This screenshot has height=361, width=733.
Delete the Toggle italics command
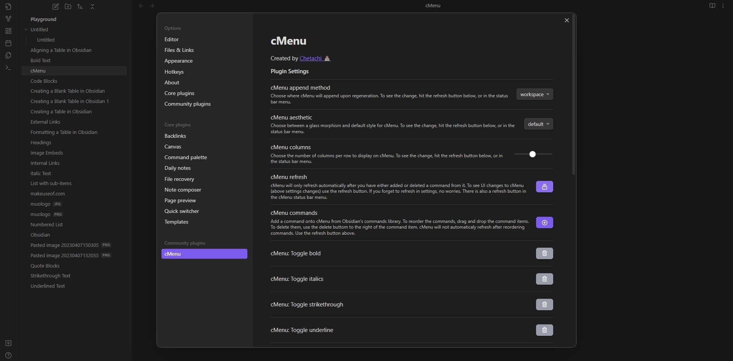pyautogui.click(x=544, y=279)
